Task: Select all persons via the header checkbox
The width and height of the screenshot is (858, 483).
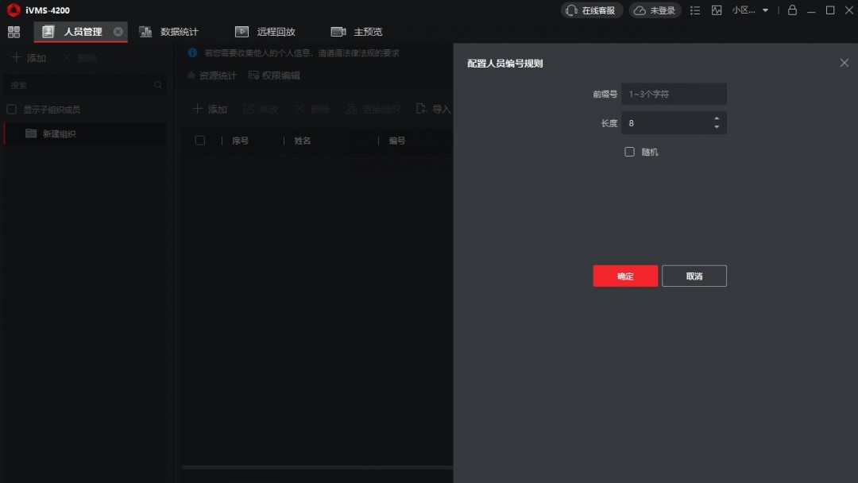Action: click(x=201, y=140)
